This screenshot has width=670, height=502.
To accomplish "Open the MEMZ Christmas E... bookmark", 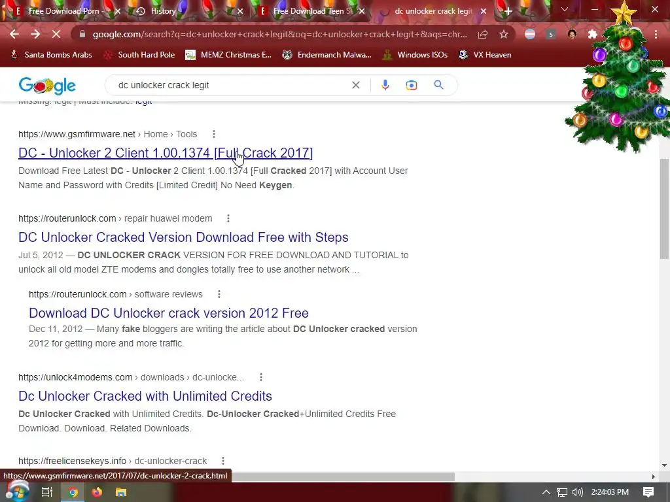I will click(x=228, y=55).
